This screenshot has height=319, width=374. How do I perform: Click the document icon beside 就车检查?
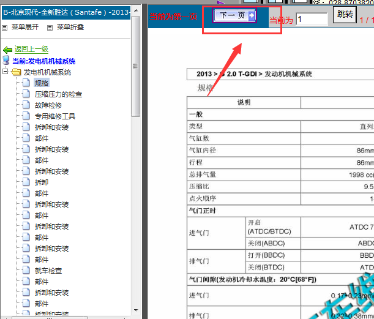tap(26, 270)
